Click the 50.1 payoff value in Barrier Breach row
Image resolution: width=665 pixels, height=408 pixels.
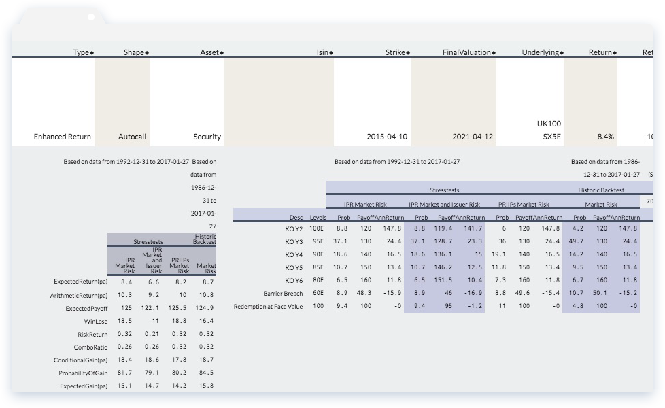pos(600,293)
